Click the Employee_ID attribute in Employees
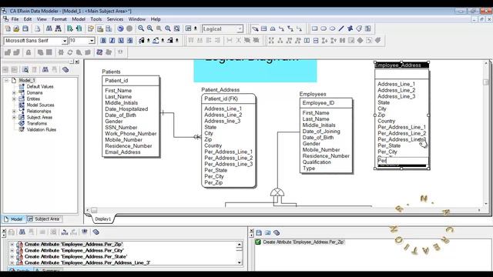The width and height of the screenshot is (493, 277). (x=318, y=103)
